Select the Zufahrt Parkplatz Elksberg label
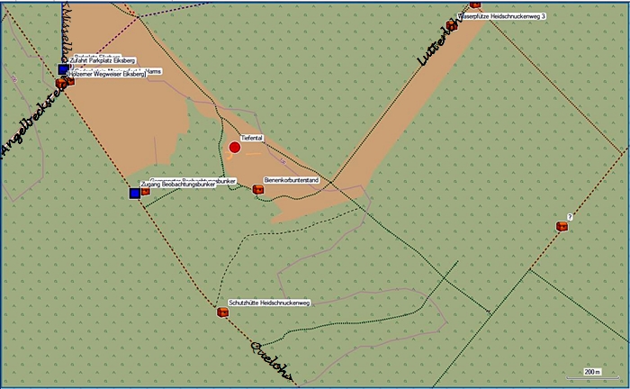The width and height of the screenshot is (630, 389). pyautogui.click(x=102, y=60)
